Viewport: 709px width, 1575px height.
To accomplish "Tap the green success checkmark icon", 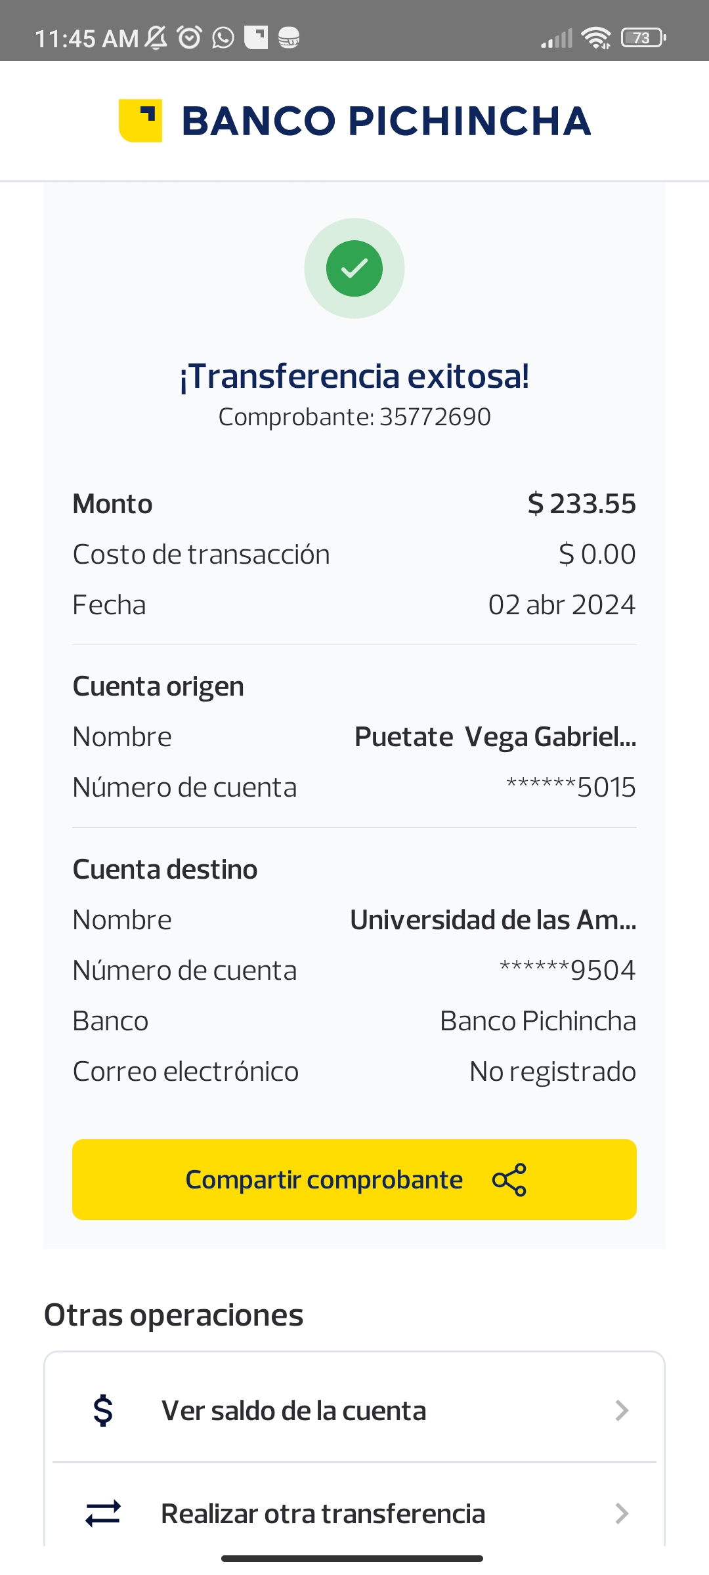I will pyautogui.click(x=354, y=268).
